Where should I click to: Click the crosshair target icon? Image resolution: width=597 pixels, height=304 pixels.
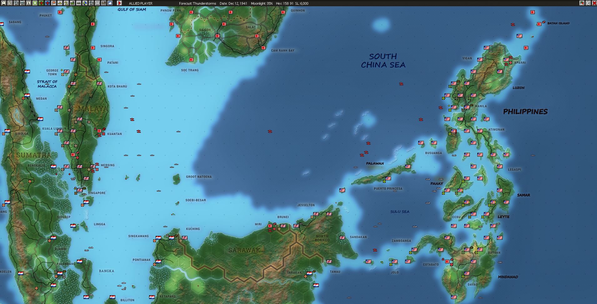click(91, 3)
